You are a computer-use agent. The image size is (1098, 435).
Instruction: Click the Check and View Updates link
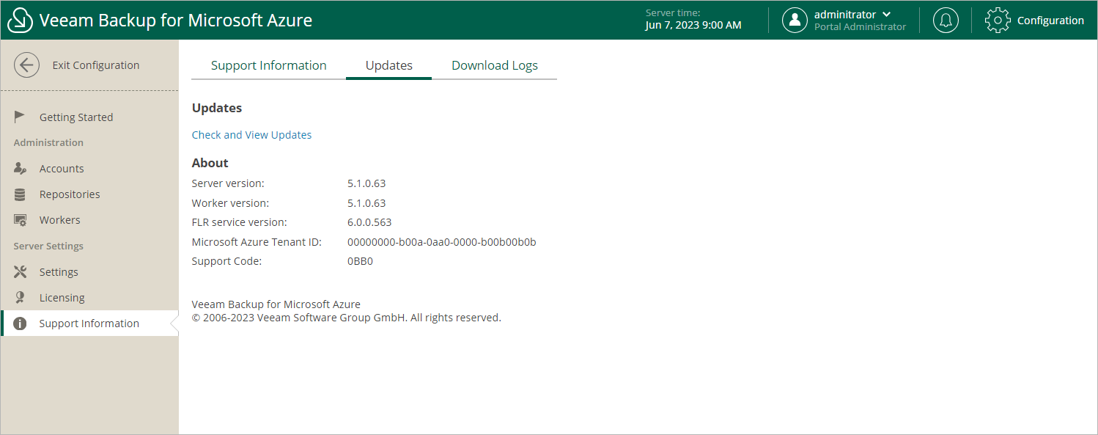[x=251, y=135]
